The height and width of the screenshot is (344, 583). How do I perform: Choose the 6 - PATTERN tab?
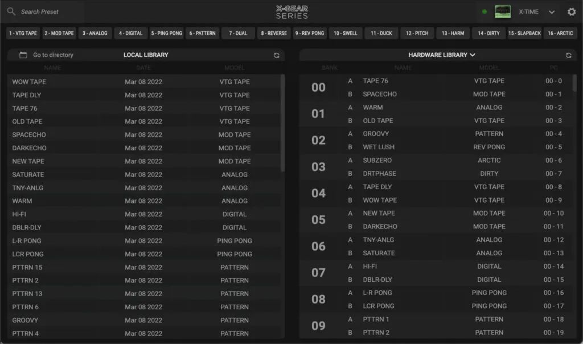point(202,34)
